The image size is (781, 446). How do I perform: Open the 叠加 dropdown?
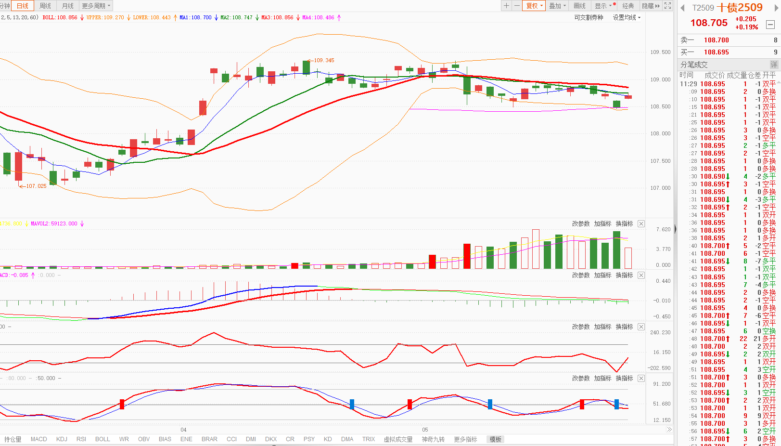[558, 6]
